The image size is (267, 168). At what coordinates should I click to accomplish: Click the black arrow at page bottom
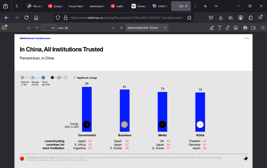[246, 158]
